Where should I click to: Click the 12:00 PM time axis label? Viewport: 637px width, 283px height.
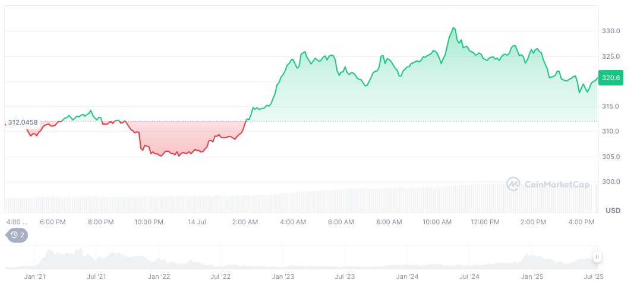(485, 222)
